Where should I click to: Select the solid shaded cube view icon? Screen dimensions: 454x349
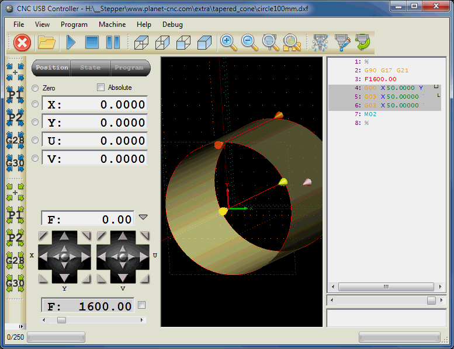[204, 43]
